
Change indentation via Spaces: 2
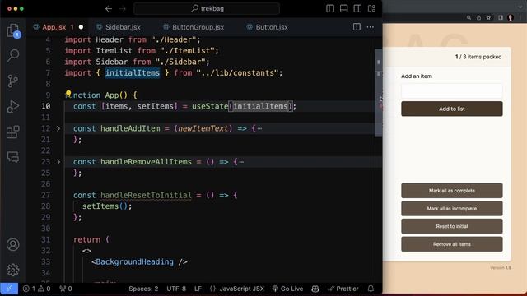[143, 289]
